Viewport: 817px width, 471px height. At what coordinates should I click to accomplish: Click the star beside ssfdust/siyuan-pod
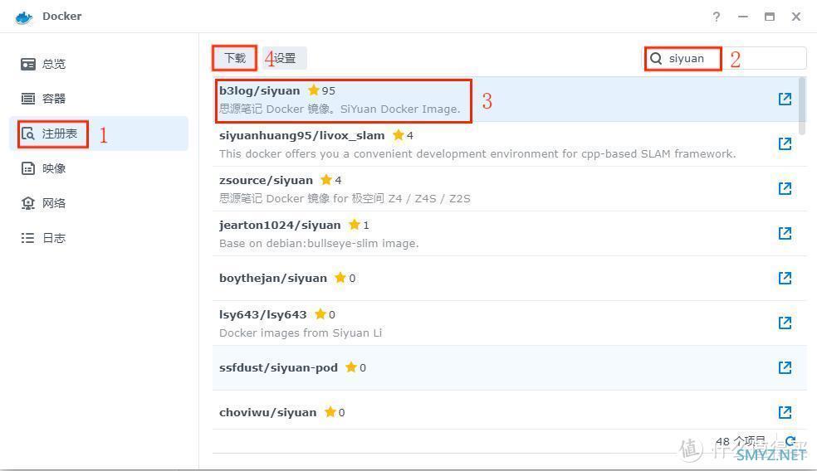pos(351,367)
